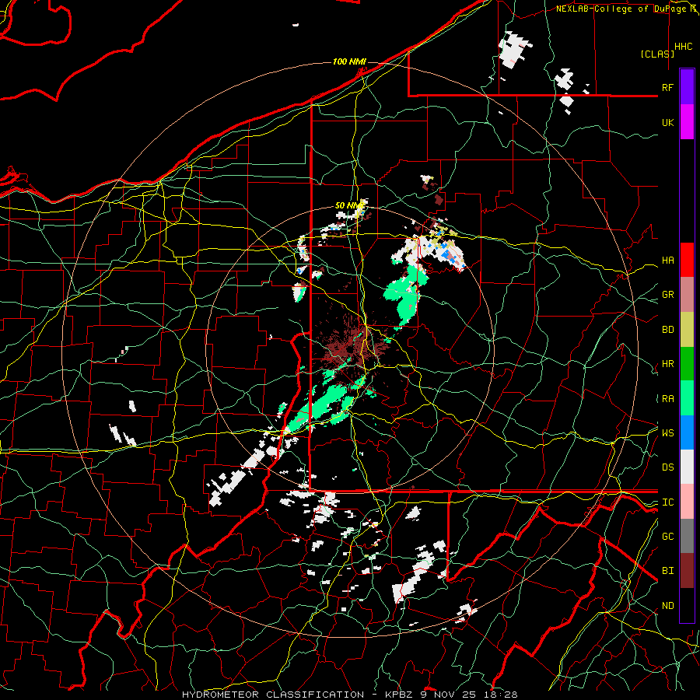The width and height of the screenshot is (700, 700).
Task: Click the ND legend label
Action: click(x=667, y=606)
